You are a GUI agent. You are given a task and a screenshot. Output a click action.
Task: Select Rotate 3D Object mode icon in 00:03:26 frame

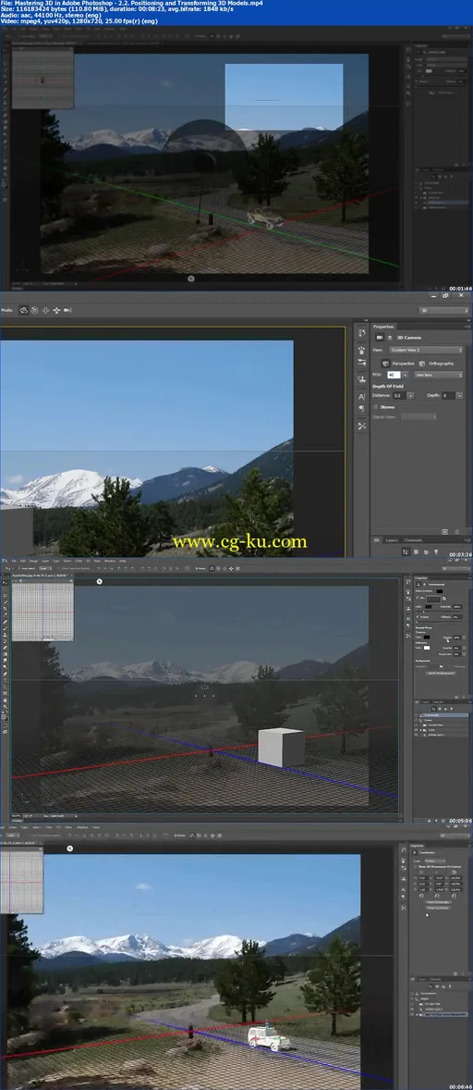24,310
